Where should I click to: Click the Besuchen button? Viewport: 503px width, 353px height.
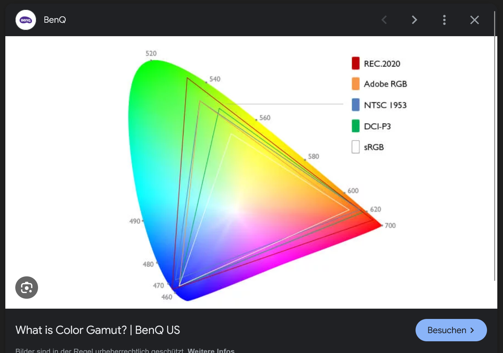[x=451, y=330]
